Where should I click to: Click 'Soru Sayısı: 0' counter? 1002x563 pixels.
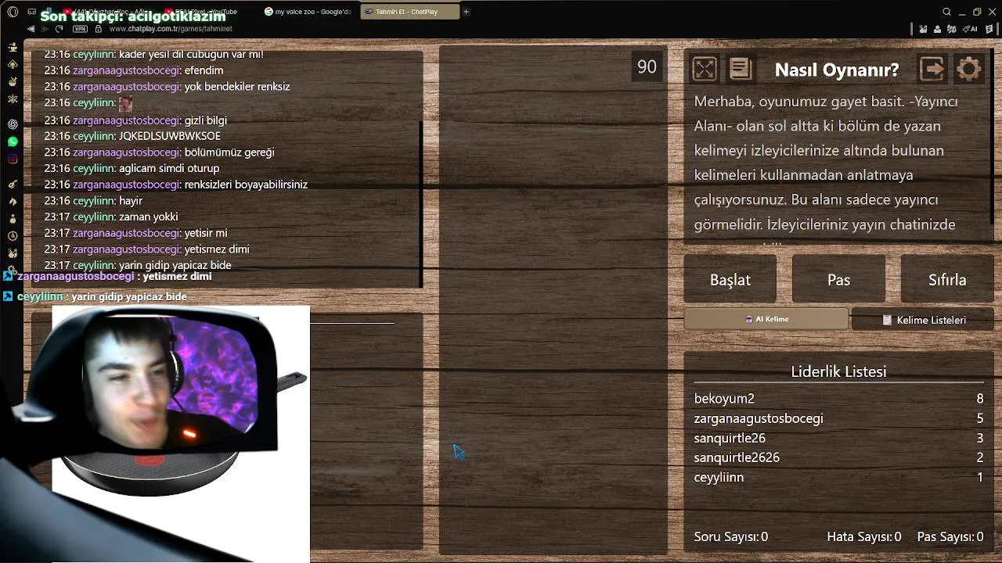point(730,536)
